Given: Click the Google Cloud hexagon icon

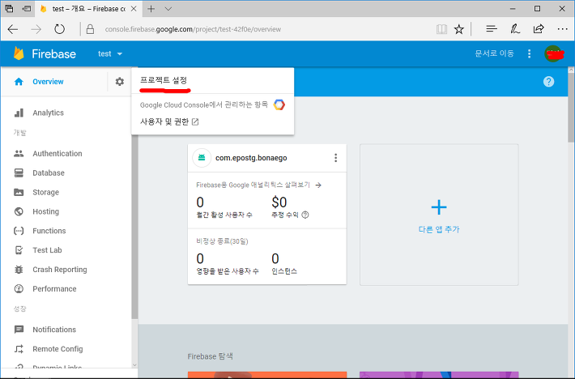Looking at the screenshot, I should pyautogui.click(x=279, y=104).
